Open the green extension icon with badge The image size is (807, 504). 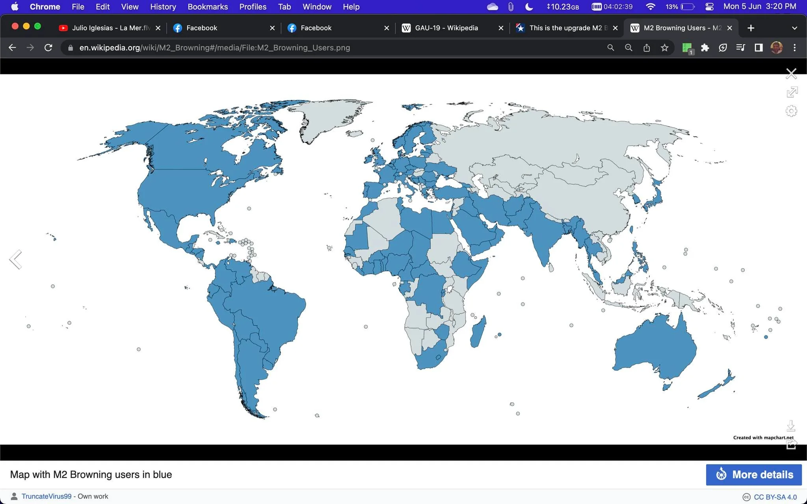point(687,48)
